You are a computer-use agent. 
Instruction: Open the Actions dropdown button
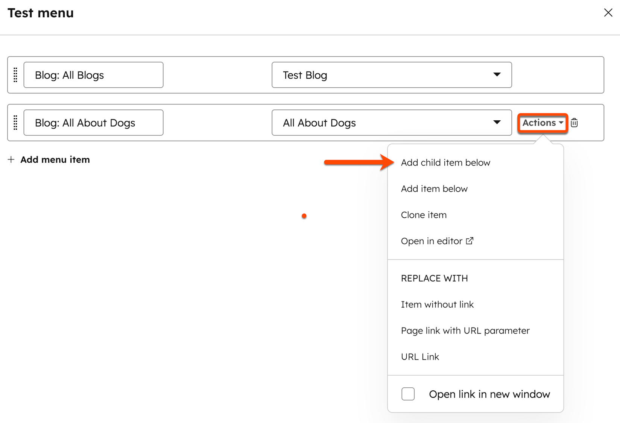(542, 123)
